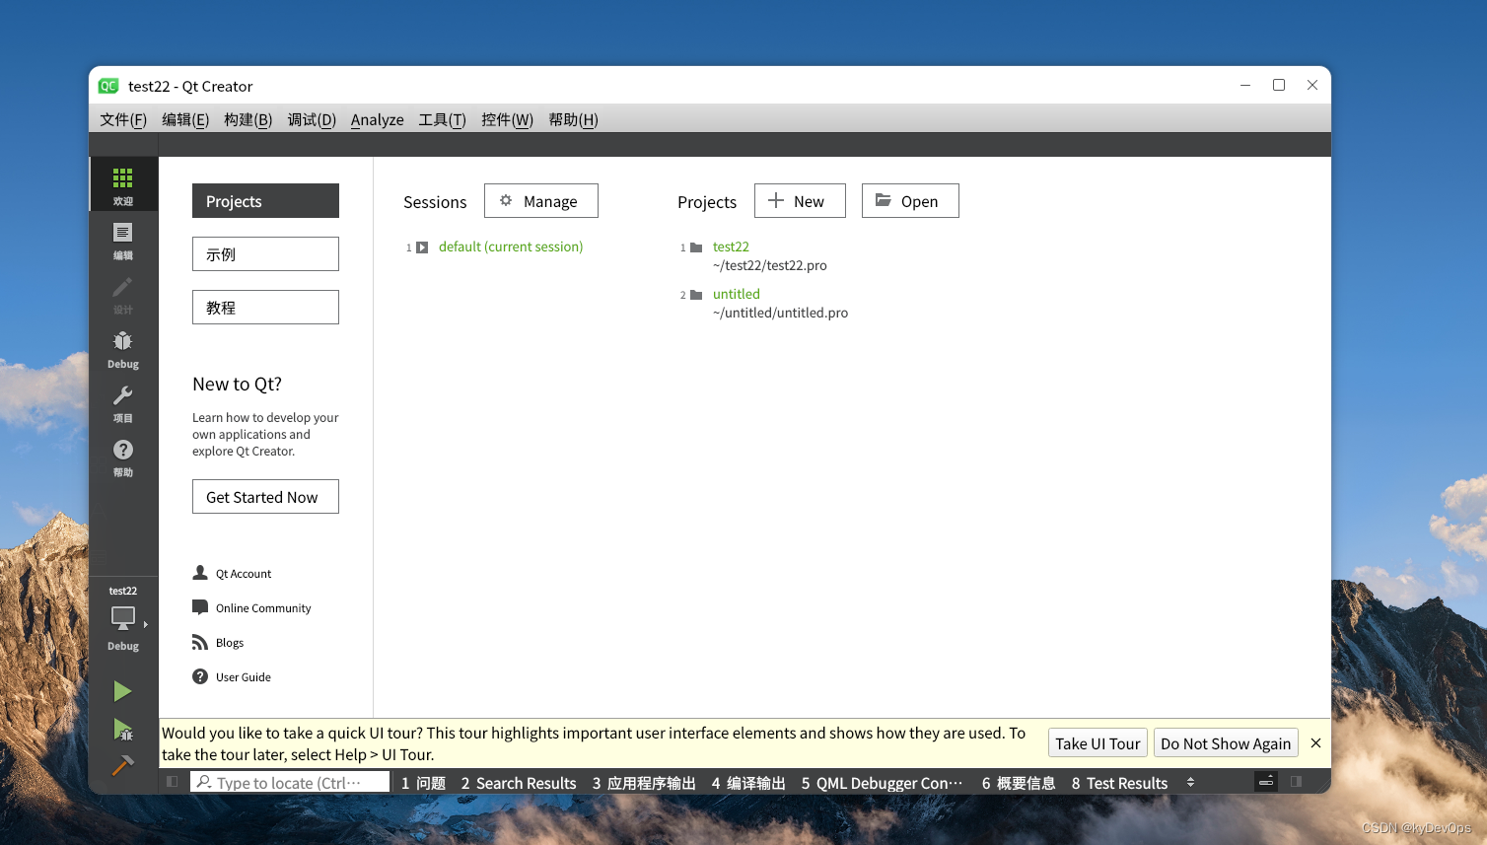The image size is (1487, 845).
Task: Open the 6 概要信息 output pane
Action: point(1019,783)
